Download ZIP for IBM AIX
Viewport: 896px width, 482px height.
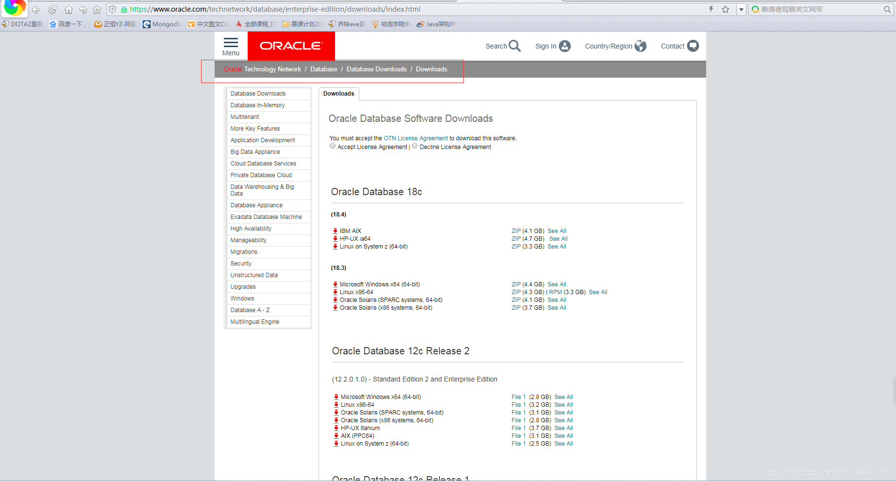pyautogui.click(x=516, y=231)
